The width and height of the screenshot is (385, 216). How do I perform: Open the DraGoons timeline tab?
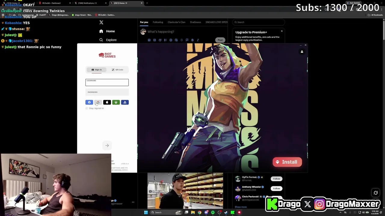pos(196,22)
